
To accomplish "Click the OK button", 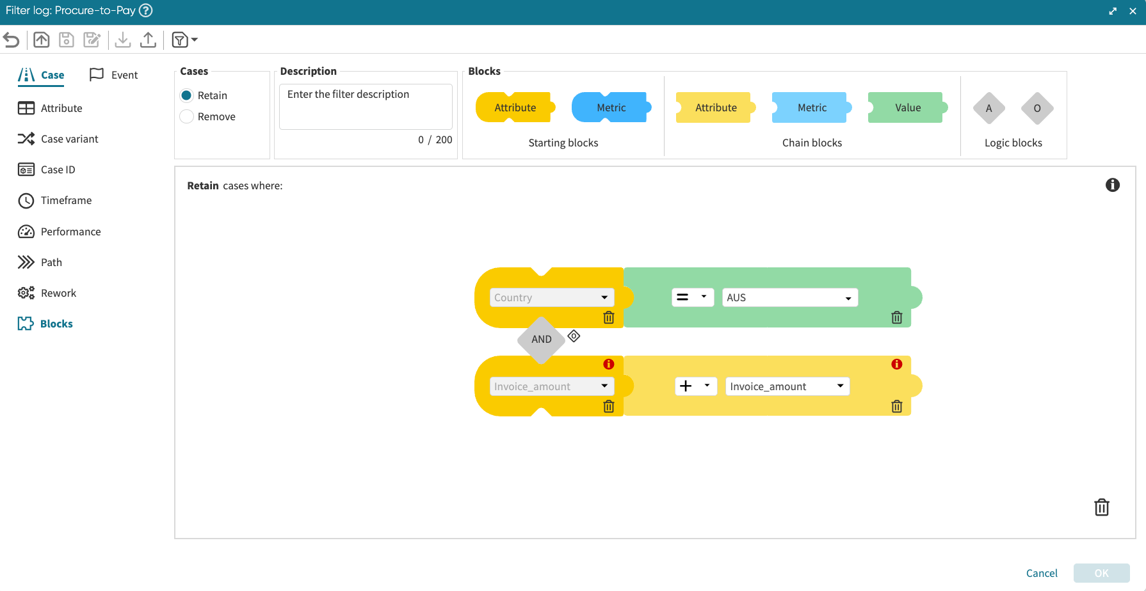I will (1101, 573).
